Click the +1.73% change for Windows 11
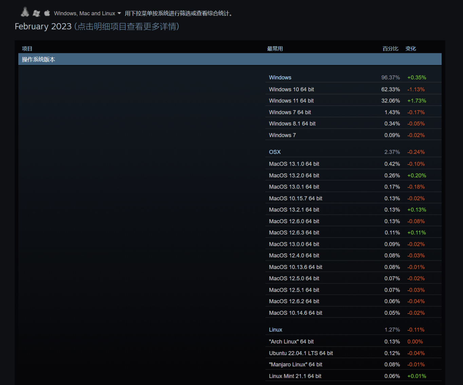 [x=417, y=101]
